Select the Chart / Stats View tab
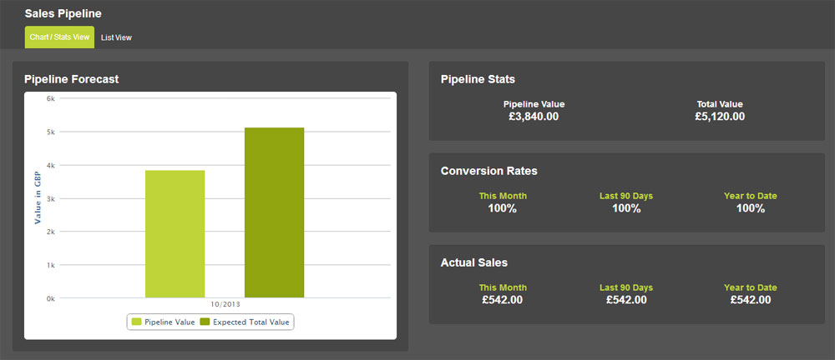This screenshot has height=360, width=835. 59,37
